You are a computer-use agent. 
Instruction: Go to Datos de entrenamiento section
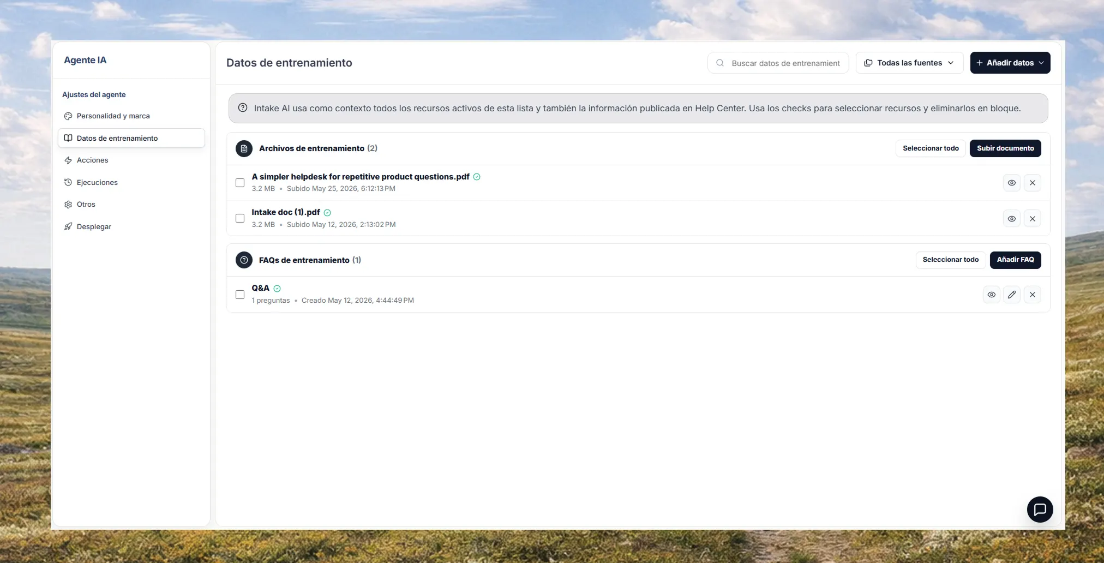[x=131, y=138]
